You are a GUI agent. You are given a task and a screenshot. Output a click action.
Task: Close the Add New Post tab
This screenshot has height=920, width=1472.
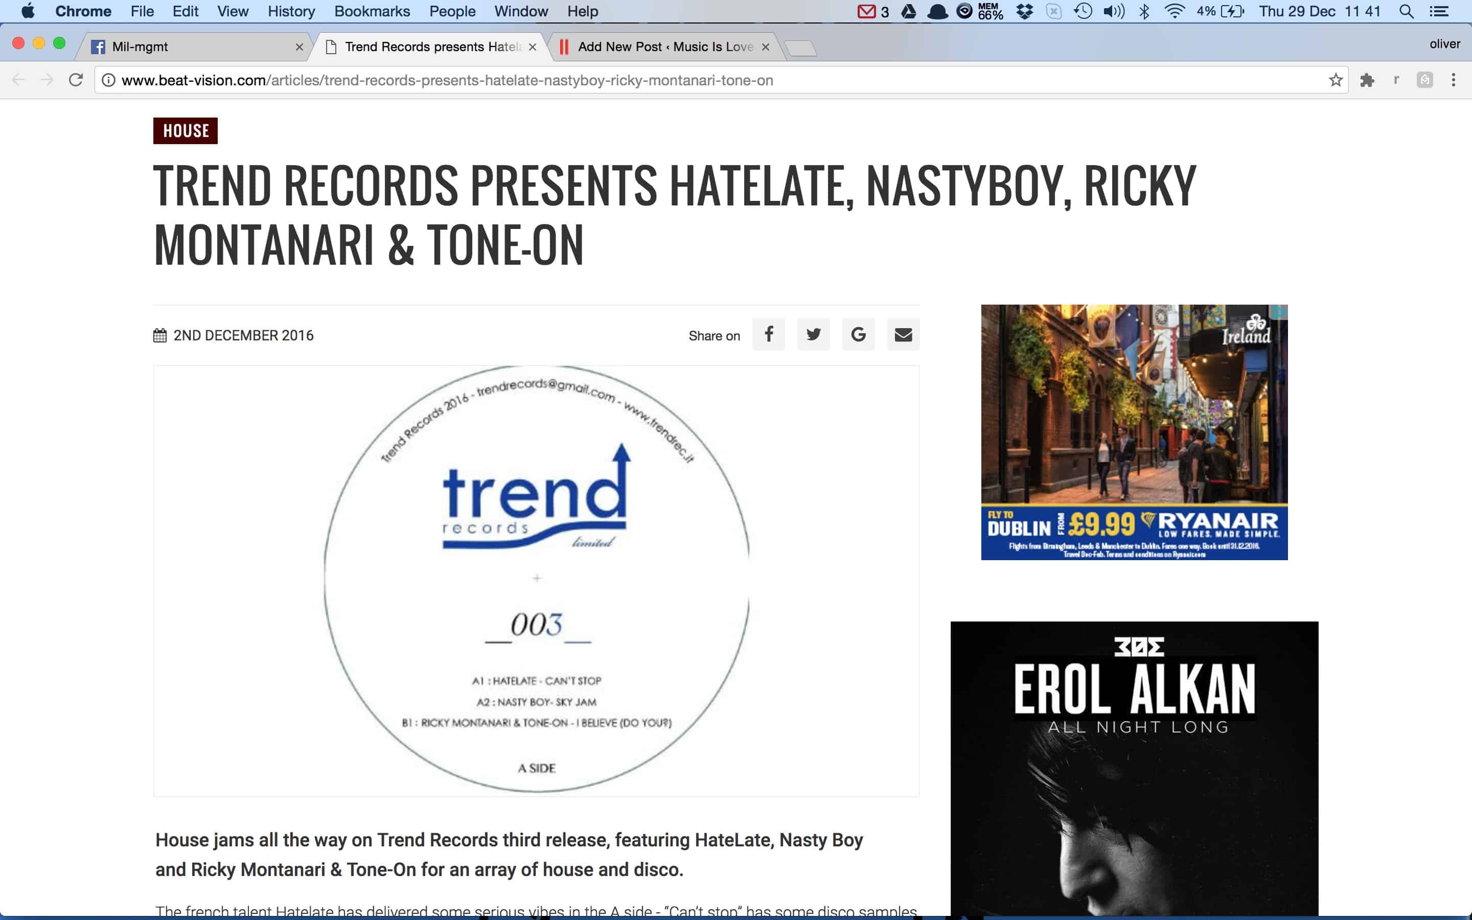click(x=765, y=47)
